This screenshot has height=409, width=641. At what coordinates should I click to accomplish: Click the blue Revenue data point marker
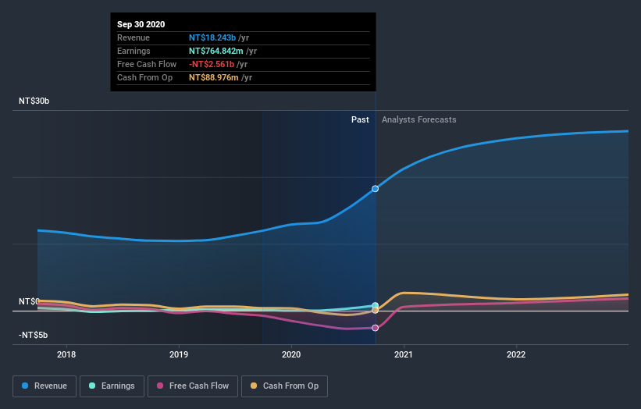(x=375, y=189)
